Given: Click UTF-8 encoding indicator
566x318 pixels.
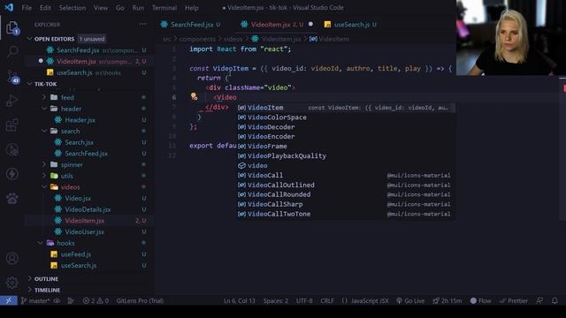Looking at the screenshot, I should (x=304, y=300).
